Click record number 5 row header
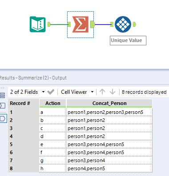This screenshot has height=176, width=169. click(x=24, y=144)
